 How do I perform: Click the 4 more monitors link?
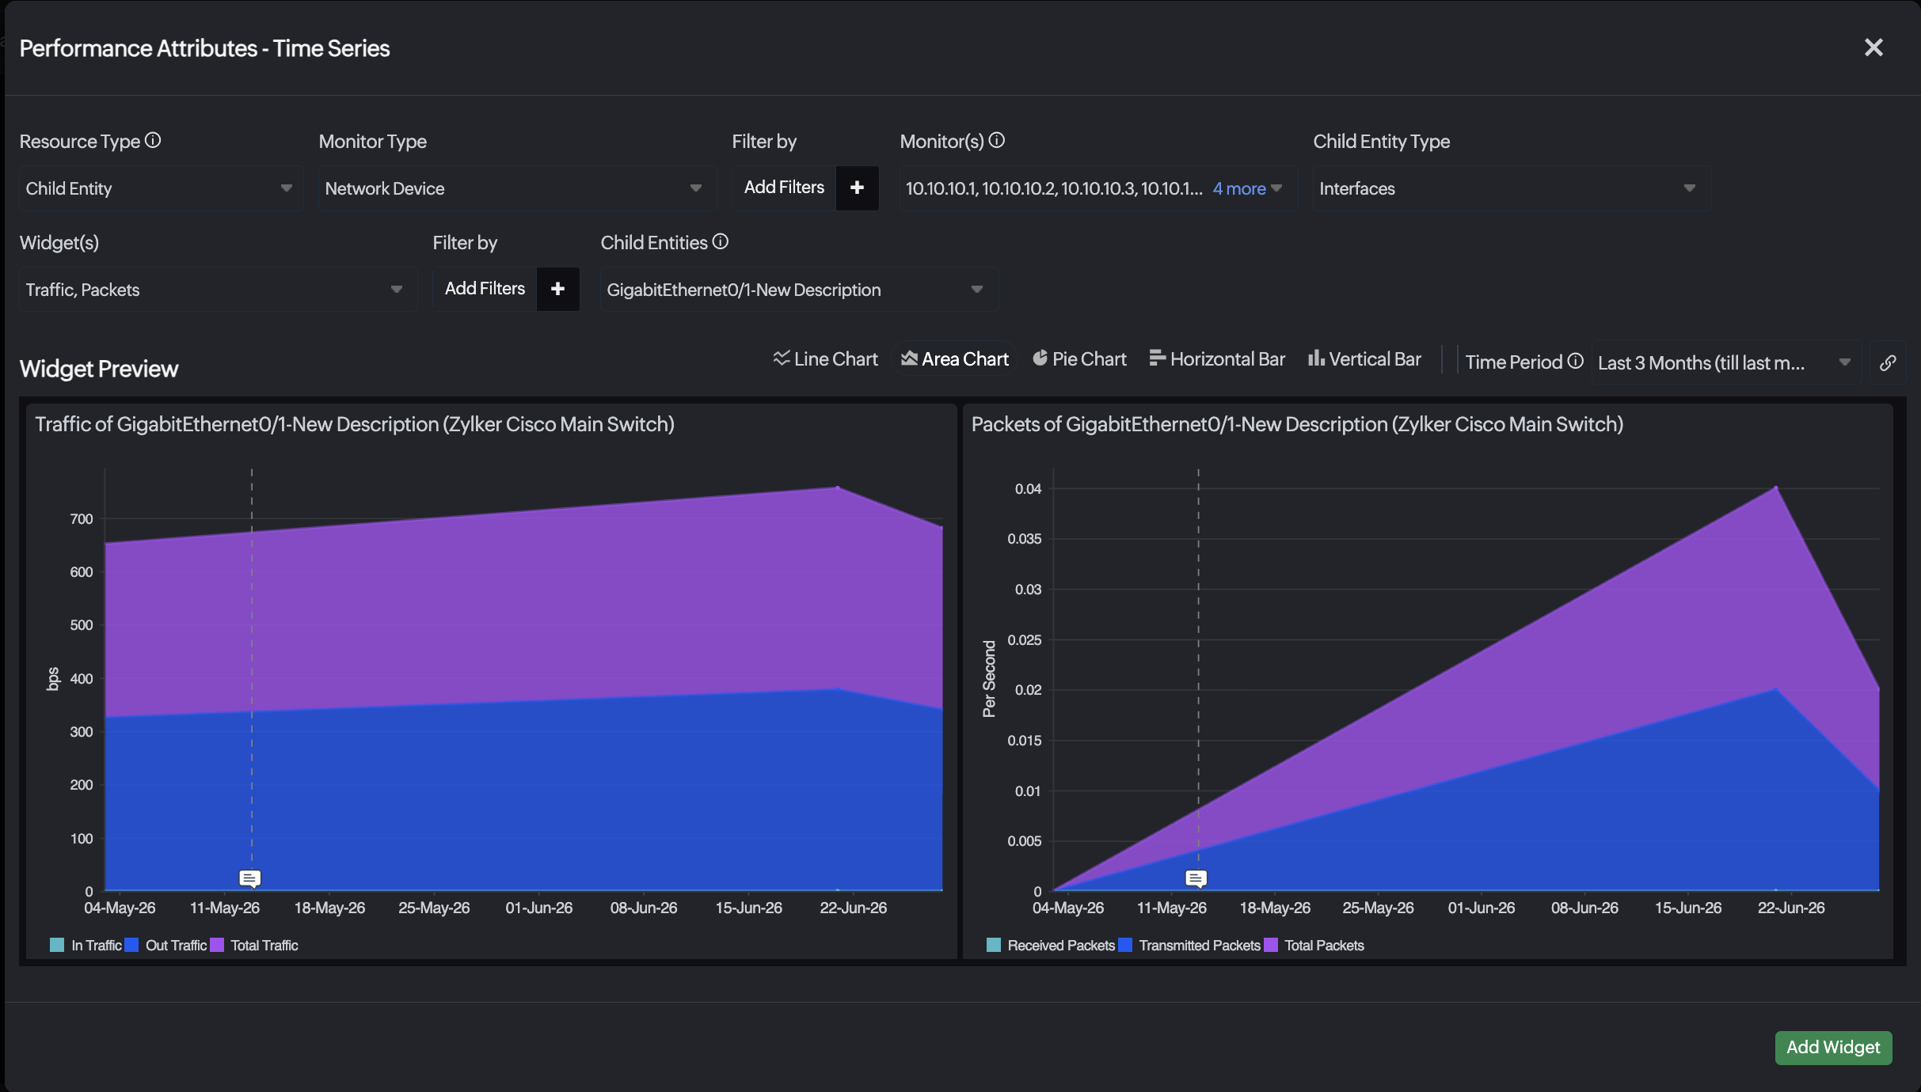(1239, 188)
